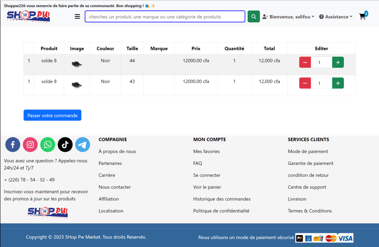Screen dimensions: 379x247
Task: Open the WhatsApp social icon
Action: point(48,145)
